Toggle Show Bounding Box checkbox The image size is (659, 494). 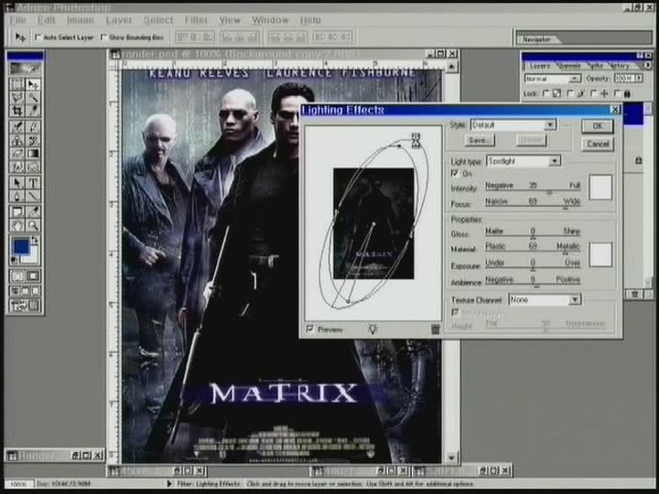(x=103, y=38)
